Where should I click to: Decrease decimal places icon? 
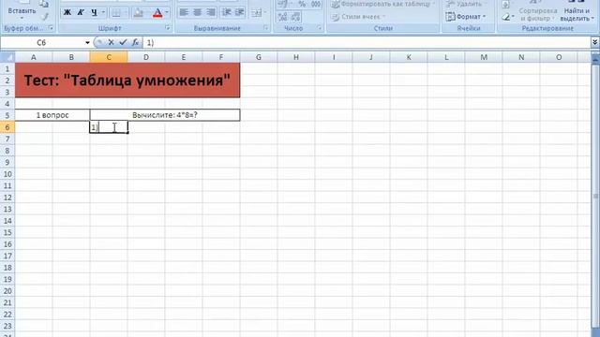(296, 17)
